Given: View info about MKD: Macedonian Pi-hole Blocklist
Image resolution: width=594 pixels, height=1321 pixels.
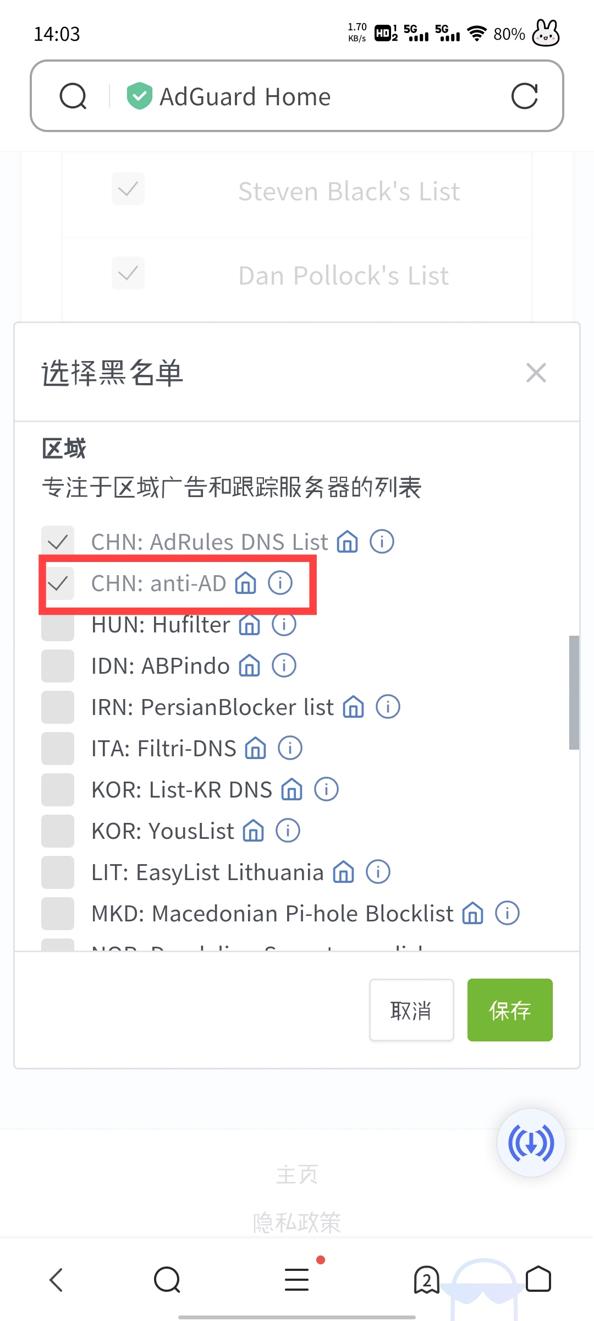Looking at the screenshot, I should point(507,913).
